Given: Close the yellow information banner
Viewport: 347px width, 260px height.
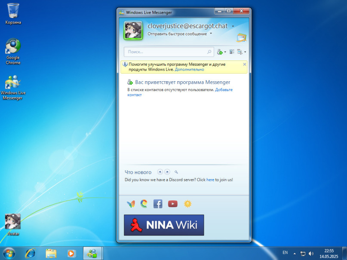Looking at the screenshot, I should point(244,64).
